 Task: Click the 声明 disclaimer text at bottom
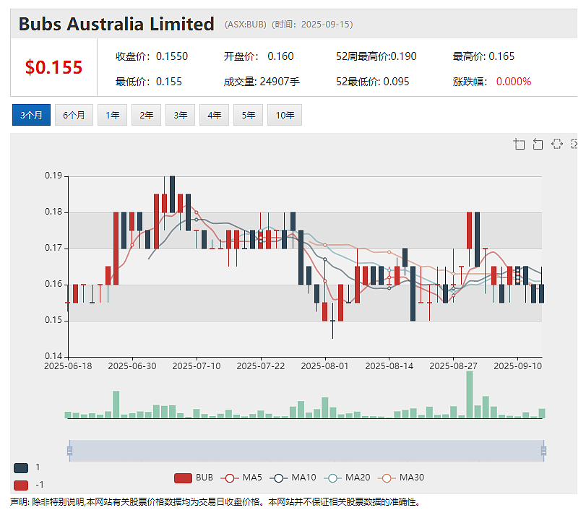[x=215, y=502]
